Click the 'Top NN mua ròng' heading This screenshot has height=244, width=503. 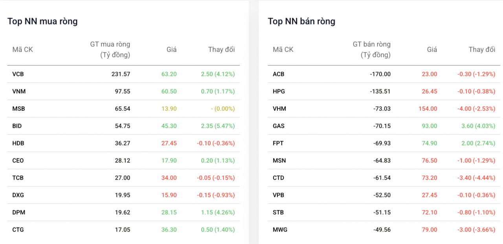click(42, 21)
